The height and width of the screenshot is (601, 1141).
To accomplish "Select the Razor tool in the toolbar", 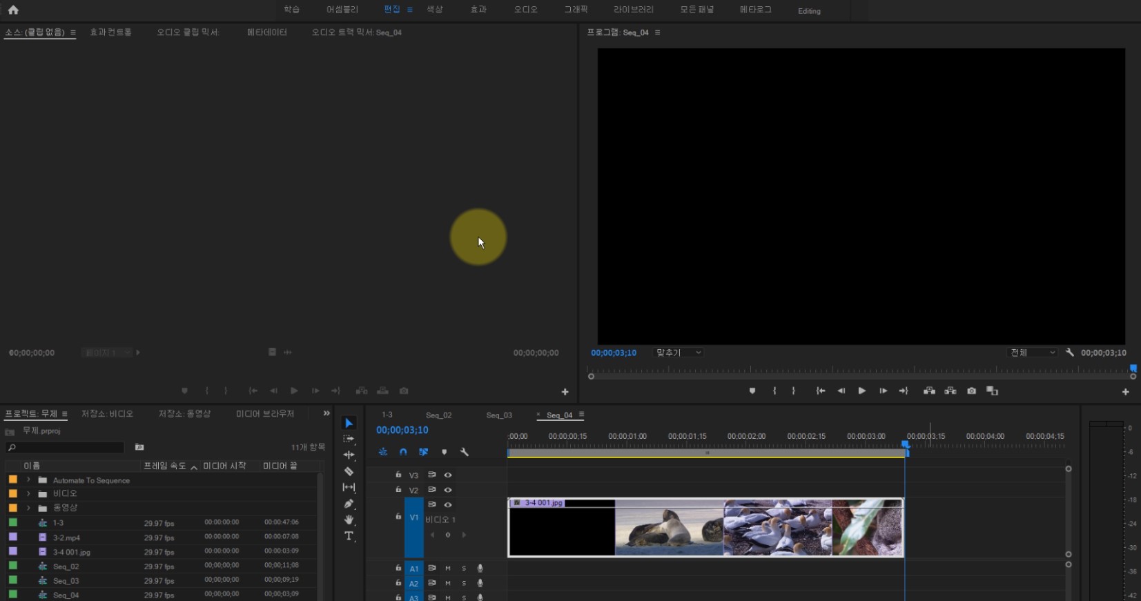I will tap(349, 472).
